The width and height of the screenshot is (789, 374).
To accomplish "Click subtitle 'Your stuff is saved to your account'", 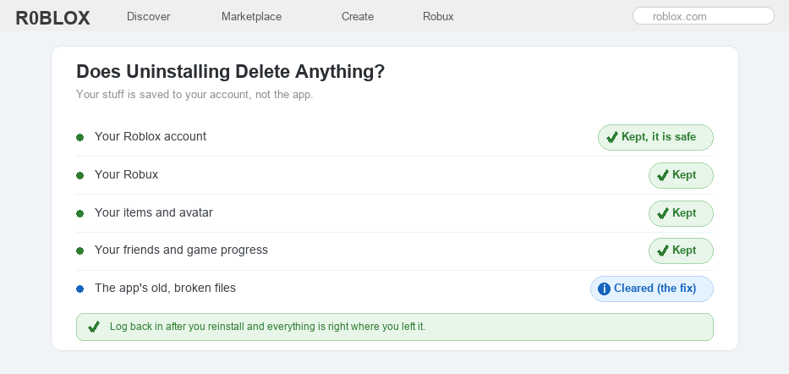I will 195,95.
